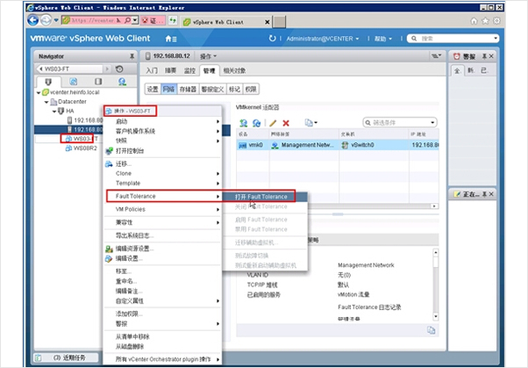Select the highlighted 192.168.80 host row

[x=68, y=129]
